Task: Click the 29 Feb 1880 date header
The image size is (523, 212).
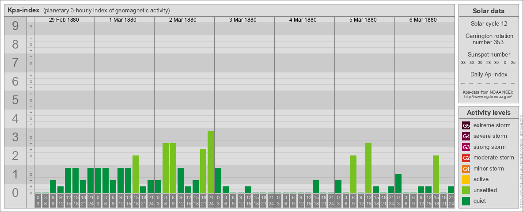Action: 64,20
